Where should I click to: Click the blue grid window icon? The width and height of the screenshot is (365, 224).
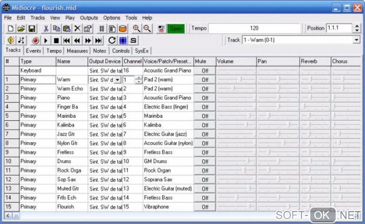click(123, 40)
